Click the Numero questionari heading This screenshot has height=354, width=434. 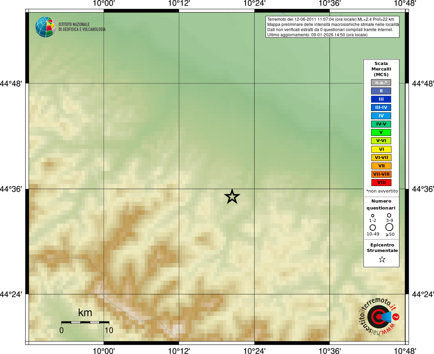coord(381,205)
